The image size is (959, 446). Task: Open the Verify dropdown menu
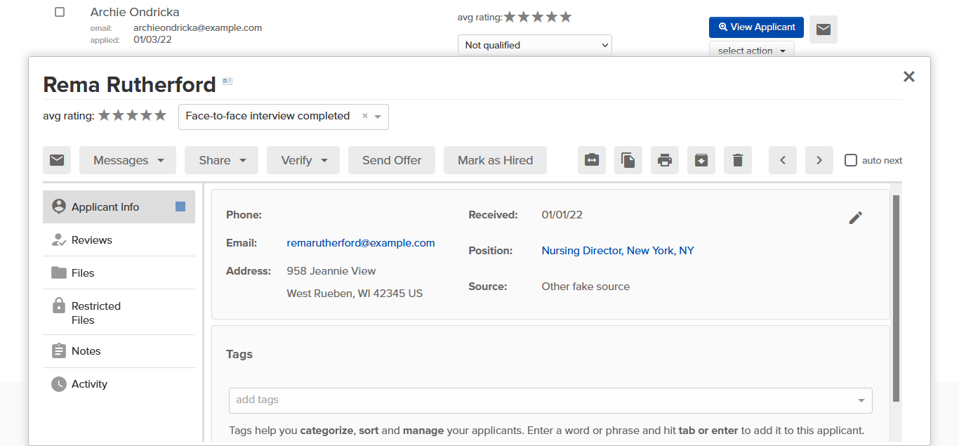tap(303, 160)
